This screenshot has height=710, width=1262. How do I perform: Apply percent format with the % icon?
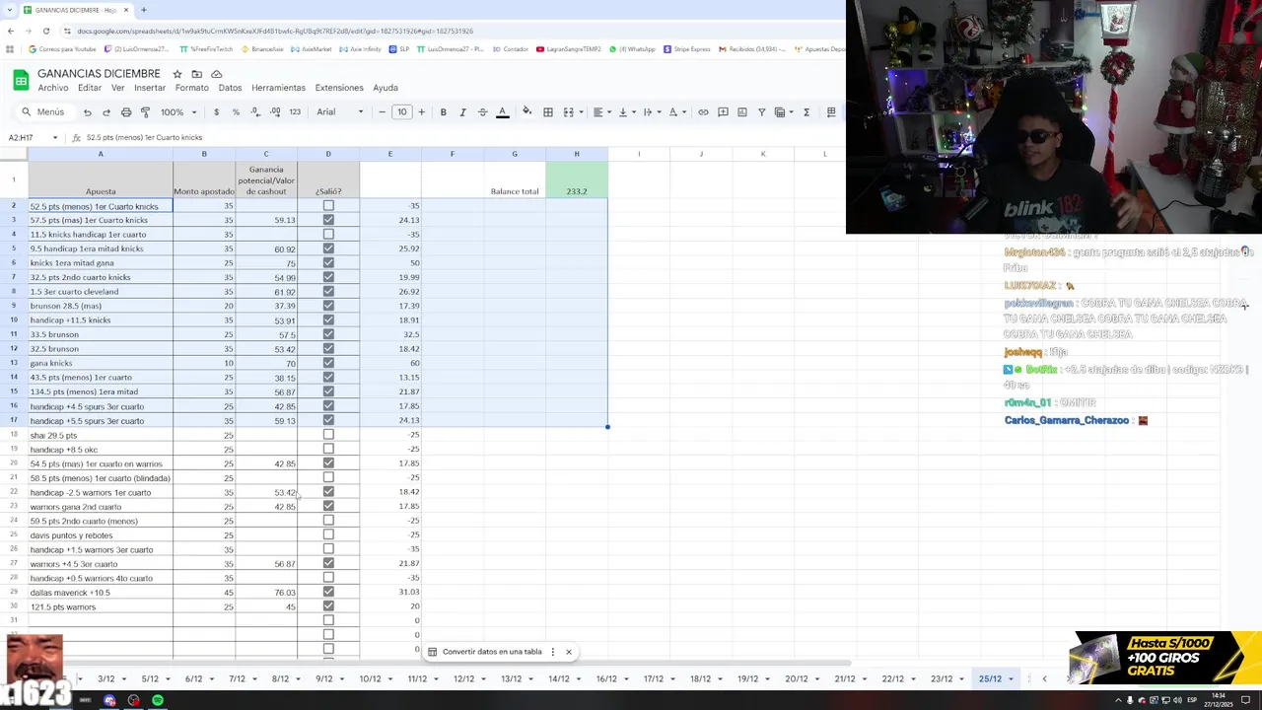click(x=236, y=112)
